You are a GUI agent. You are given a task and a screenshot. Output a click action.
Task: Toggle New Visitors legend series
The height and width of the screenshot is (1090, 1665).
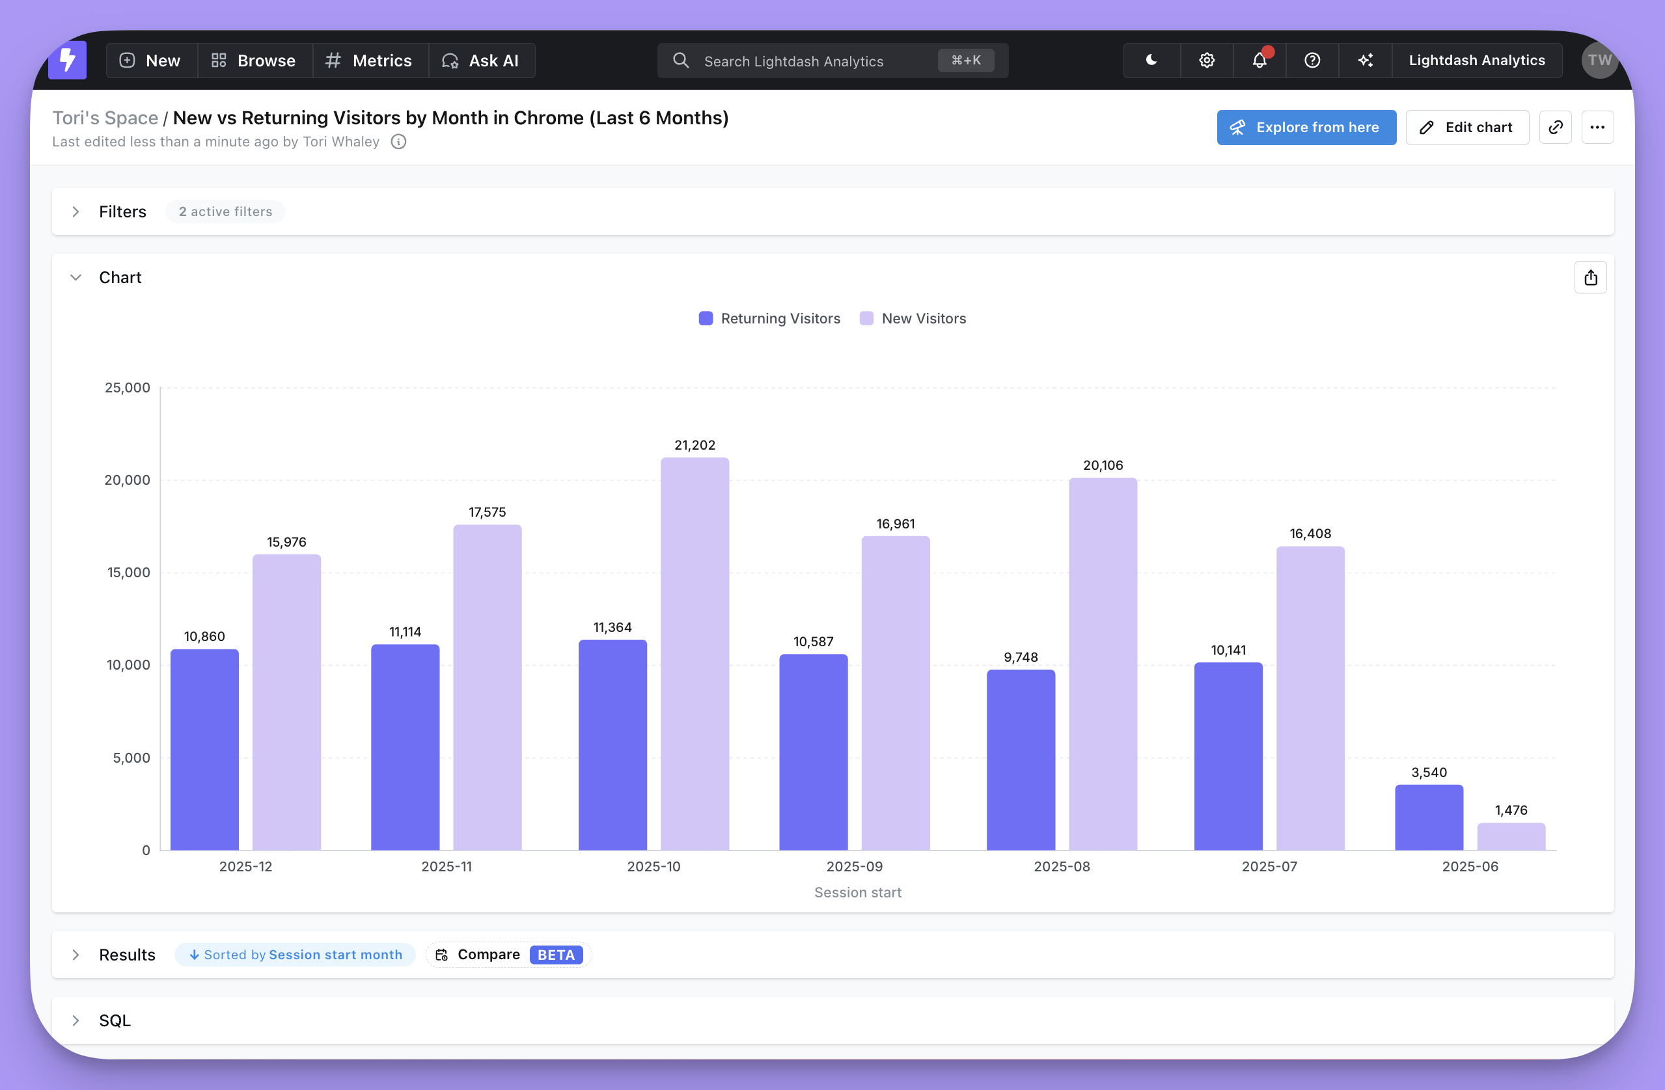coord(913,318)
